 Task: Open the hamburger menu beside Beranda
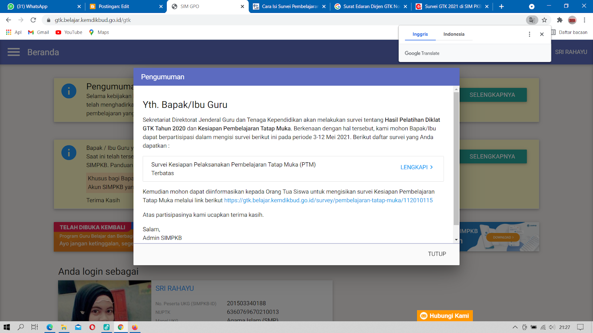14,52
